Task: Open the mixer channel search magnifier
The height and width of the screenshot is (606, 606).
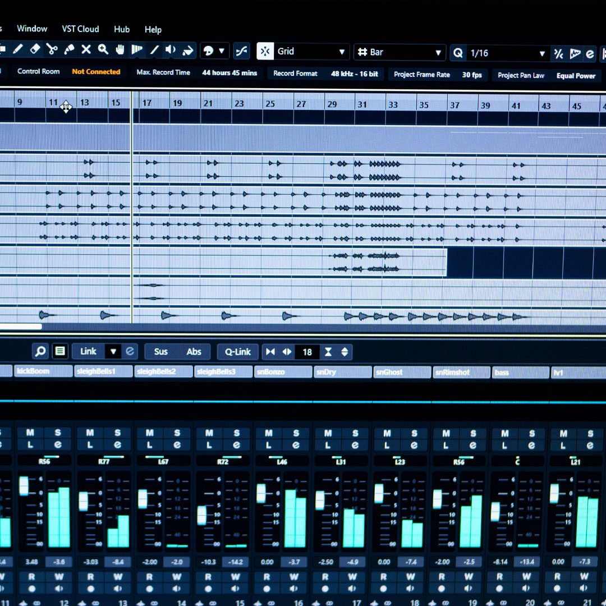Action: [40, 351]
